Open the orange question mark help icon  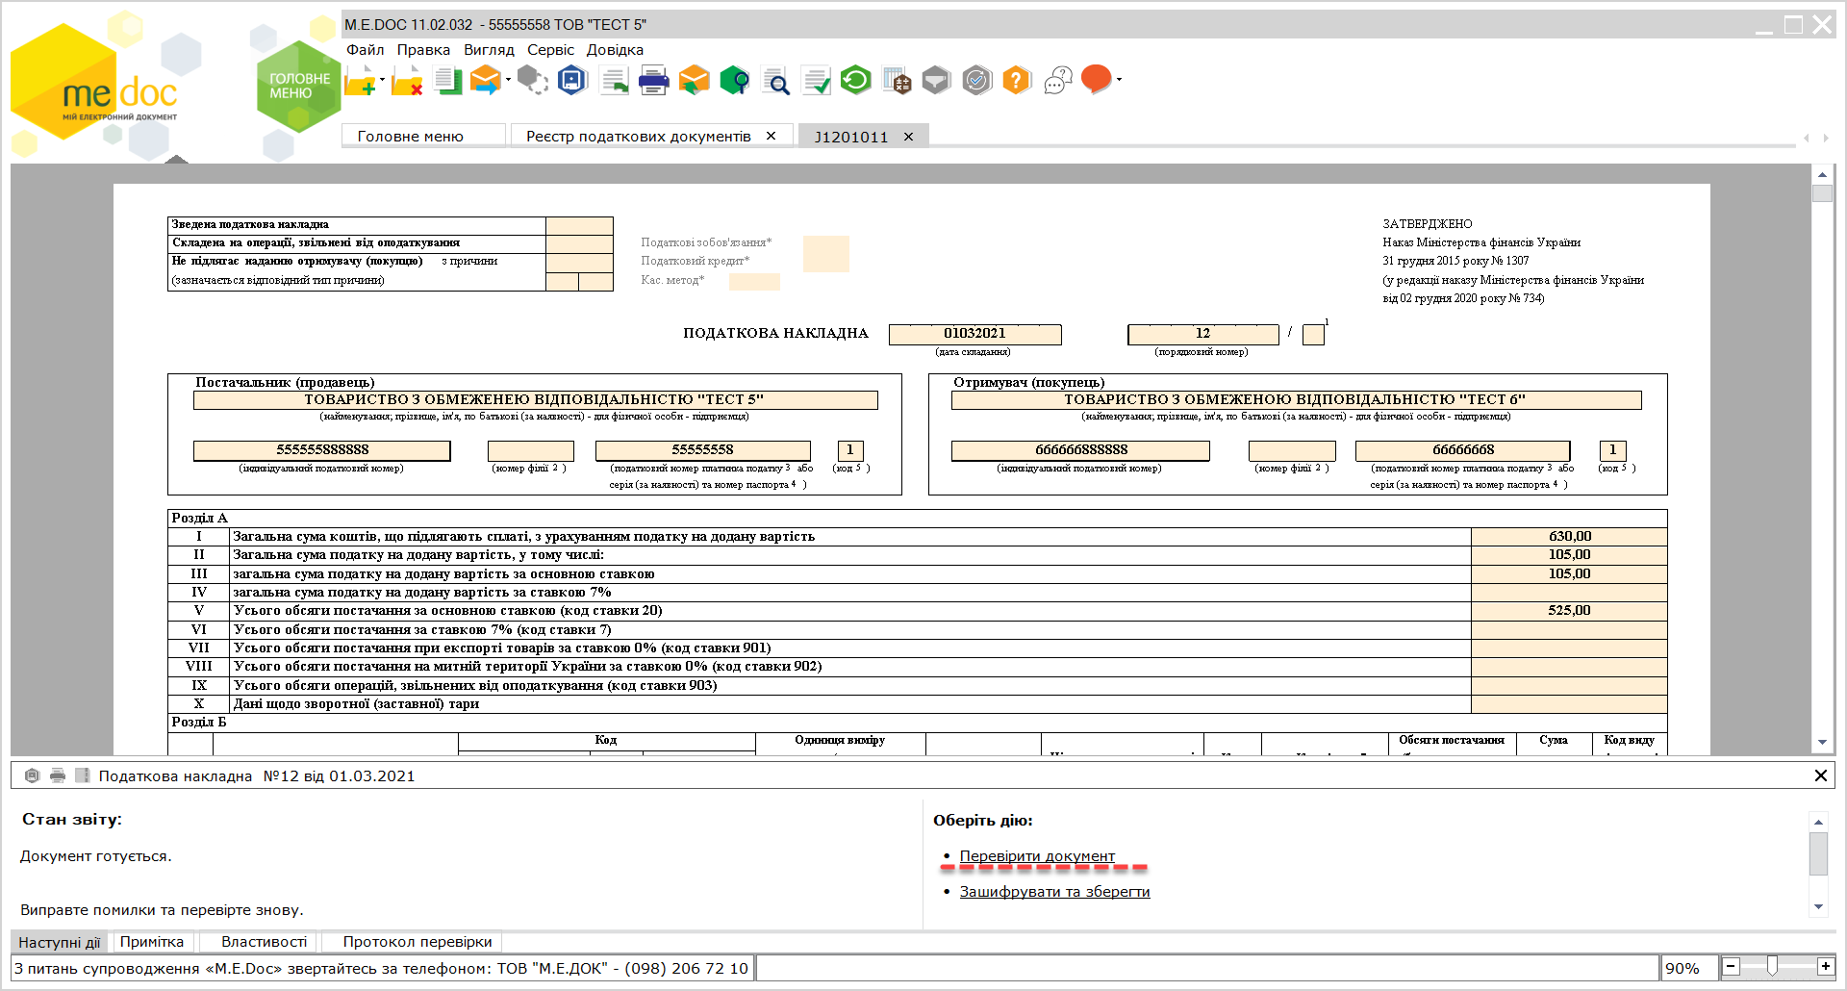coord(1016,80)
